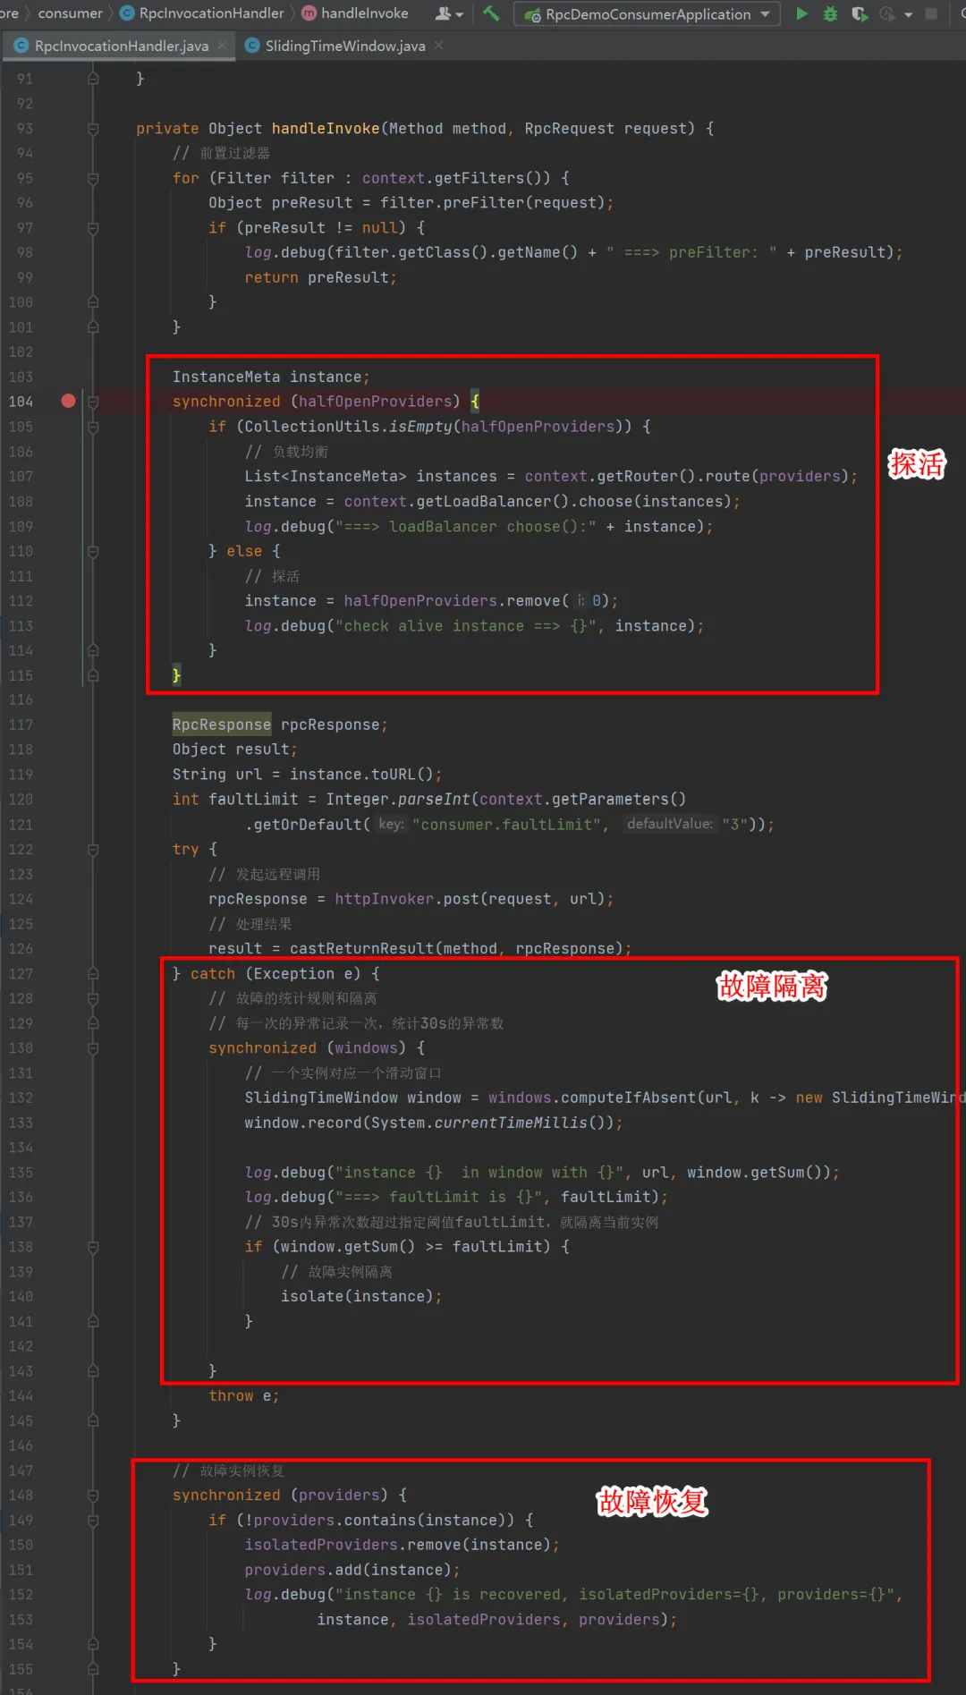Click fold end marker at line 145
This screenshot has width=966, height=1695.
(x=93, y=1420)
